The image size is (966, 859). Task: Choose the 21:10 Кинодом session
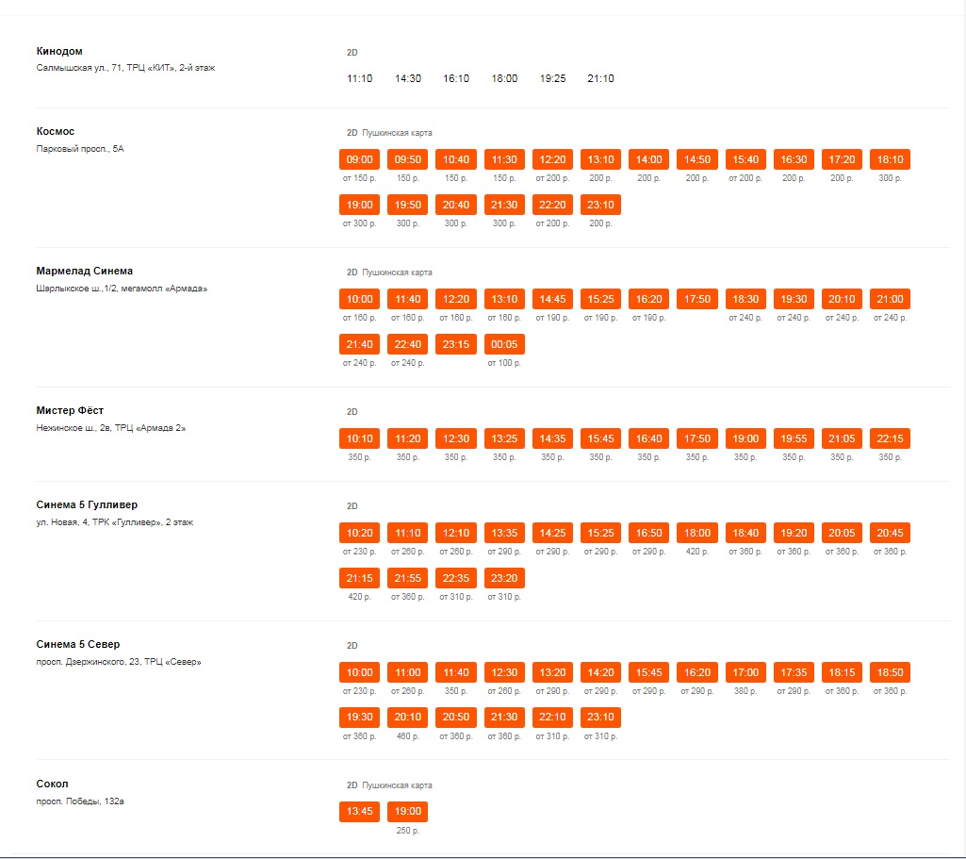(x=600, y=79)
